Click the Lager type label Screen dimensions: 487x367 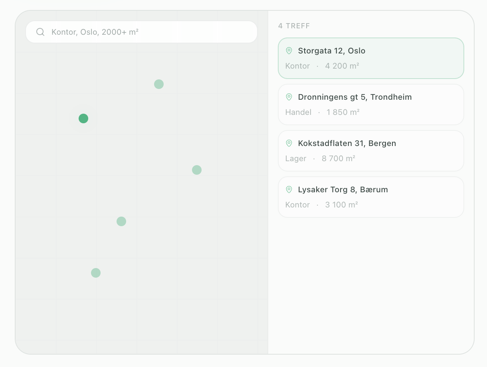click(296, 158)
